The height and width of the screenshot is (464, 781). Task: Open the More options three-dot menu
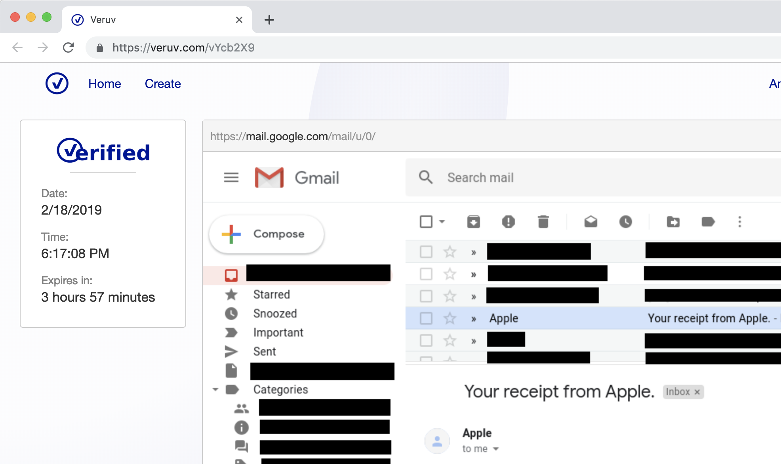[739, 222]
